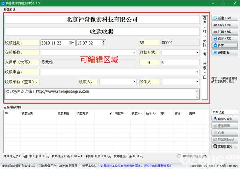Click the editable 收款方式 label
Image resolution: width=240 pixels, height=169 pixels.
(x=149, y=53)
